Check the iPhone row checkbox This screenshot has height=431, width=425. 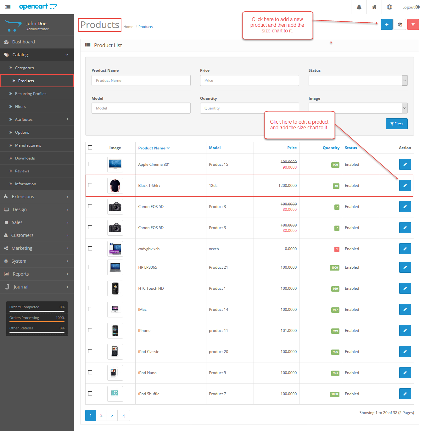coord(90,330)
